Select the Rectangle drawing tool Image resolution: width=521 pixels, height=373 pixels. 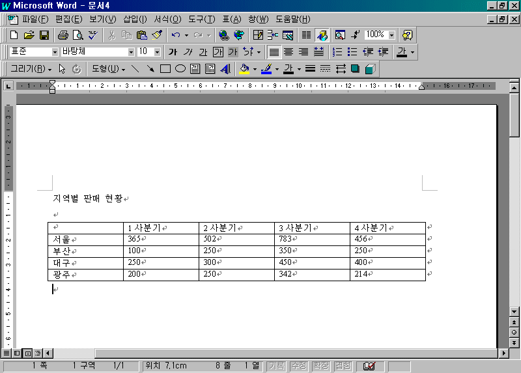click(165, 69)
